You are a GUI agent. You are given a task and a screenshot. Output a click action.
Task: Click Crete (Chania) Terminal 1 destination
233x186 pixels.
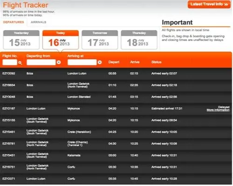78,144
